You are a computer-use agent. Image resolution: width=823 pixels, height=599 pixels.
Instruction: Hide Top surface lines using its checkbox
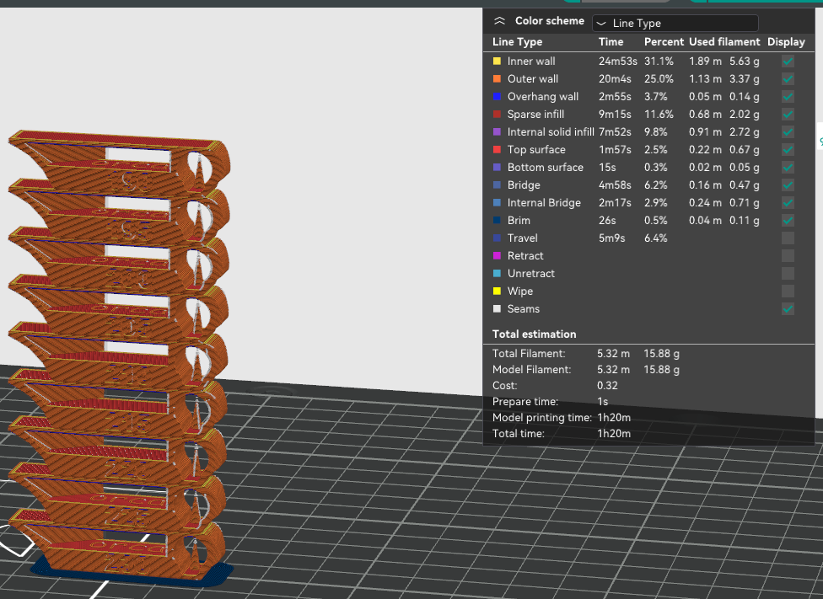click(788, 150)
